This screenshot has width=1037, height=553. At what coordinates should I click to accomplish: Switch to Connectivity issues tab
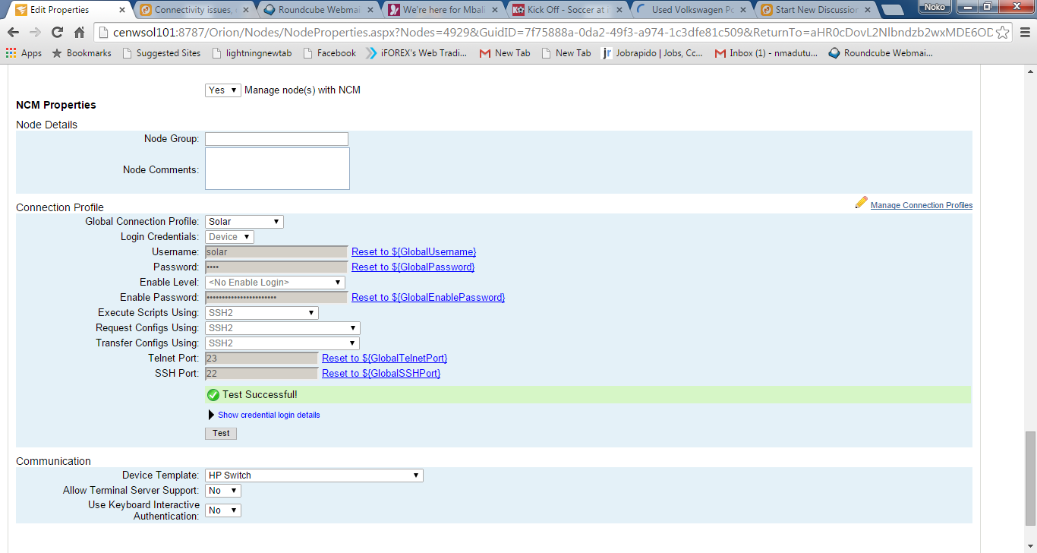(195, 10)
